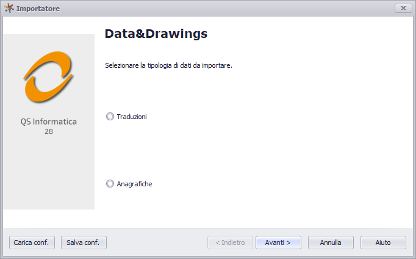Click the Importatore window title text

point(38,9)
